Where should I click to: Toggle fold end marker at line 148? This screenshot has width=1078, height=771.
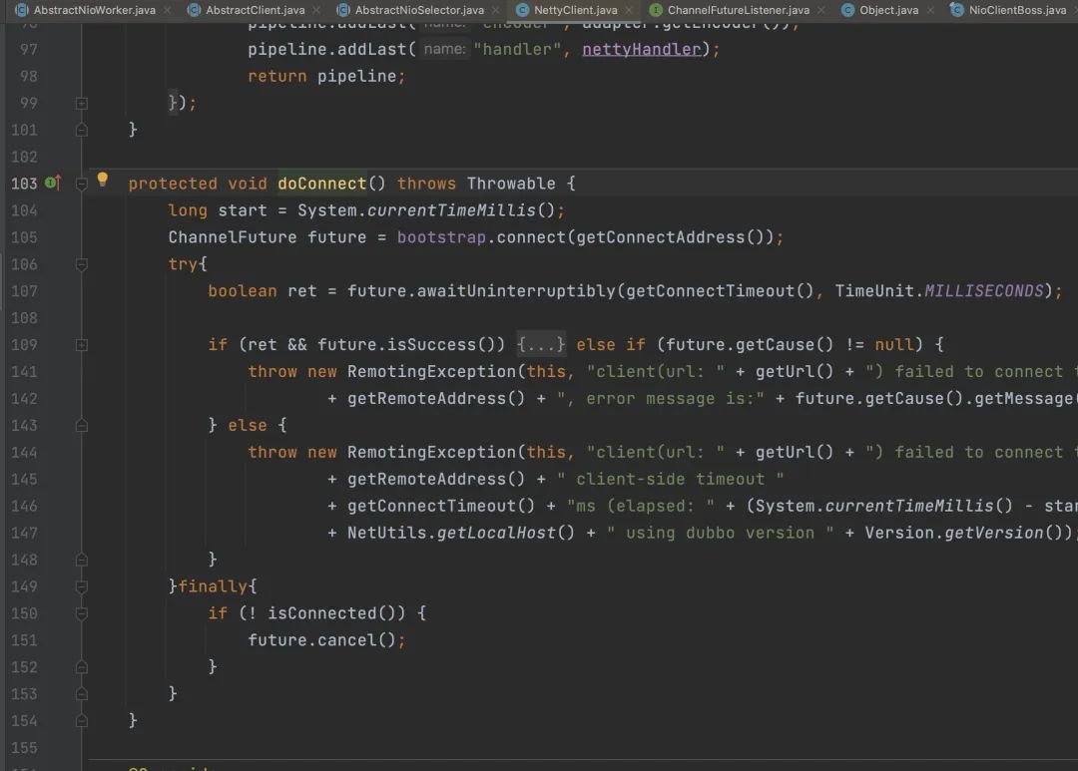point(81,560)
